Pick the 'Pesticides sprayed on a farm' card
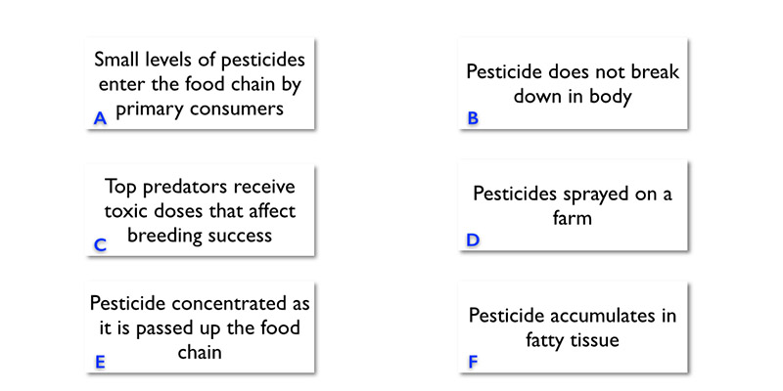The height and width of the screenshot is (391, 783). coord(572,205)
